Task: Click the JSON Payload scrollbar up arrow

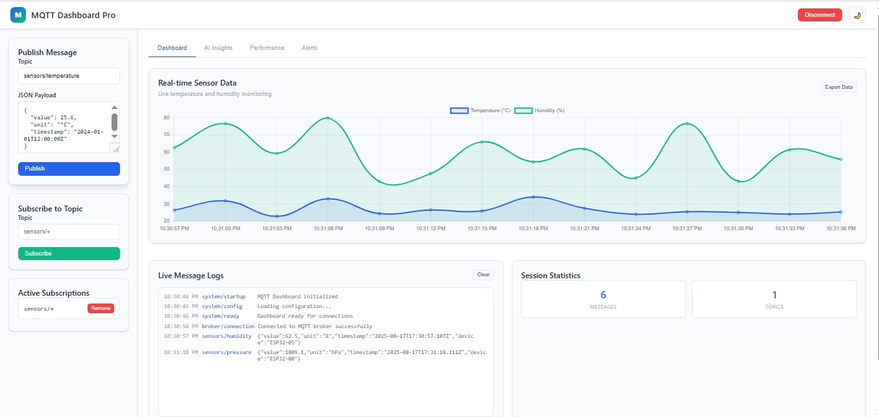Action: click(115, 108)
